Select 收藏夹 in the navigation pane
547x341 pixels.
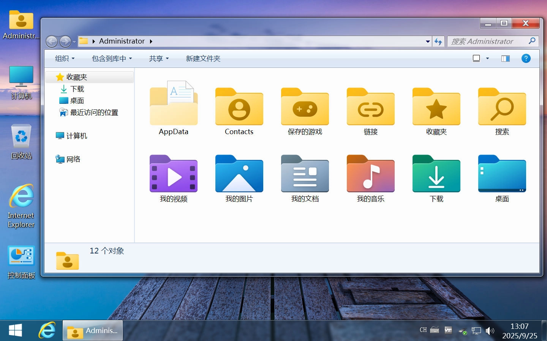tap(77, 77)
